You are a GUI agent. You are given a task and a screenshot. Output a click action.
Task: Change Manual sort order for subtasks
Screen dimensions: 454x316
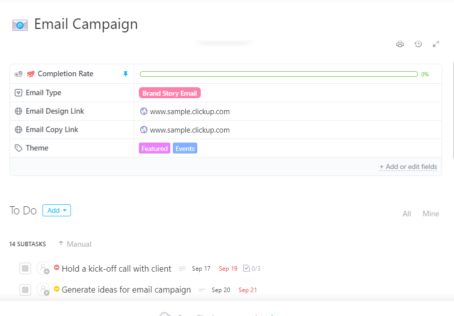(x=74, y=244)
